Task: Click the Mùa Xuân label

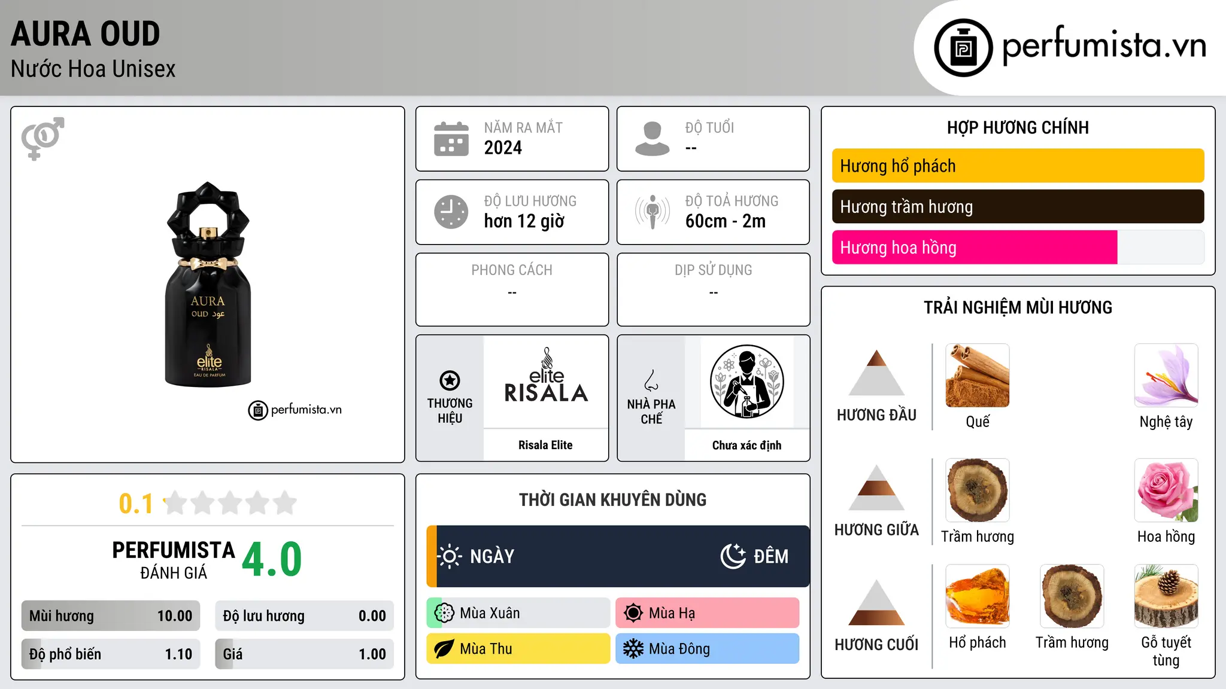Action: [490, 613]
